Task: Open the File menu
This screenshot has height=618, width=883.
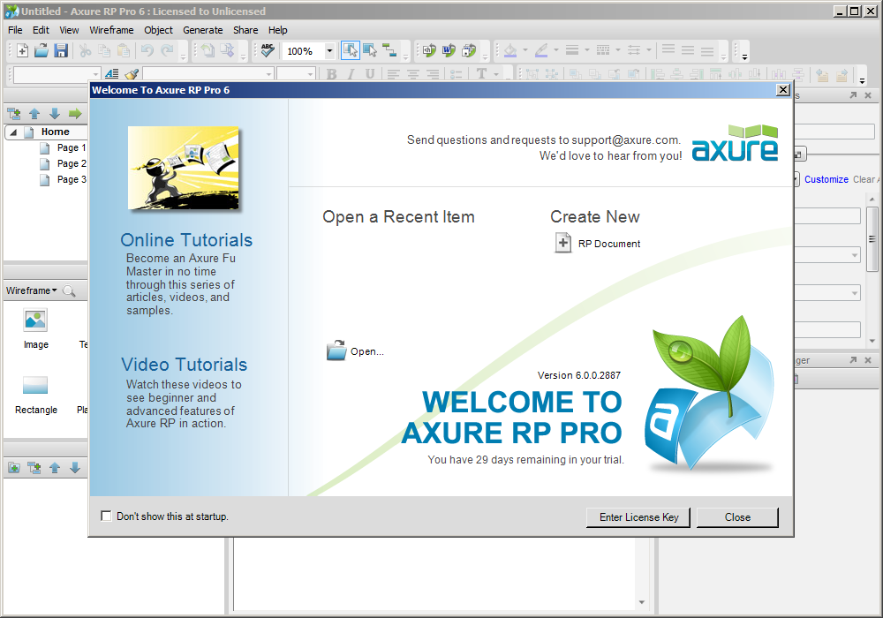Action: (15, 30)
